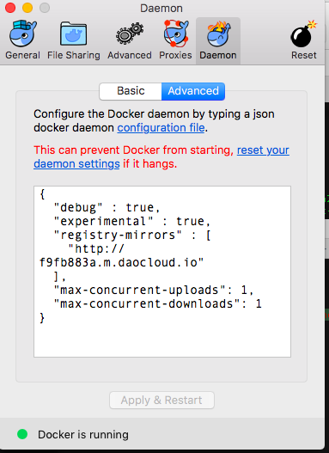Click the "experimental" : true line

click(132, 221)
